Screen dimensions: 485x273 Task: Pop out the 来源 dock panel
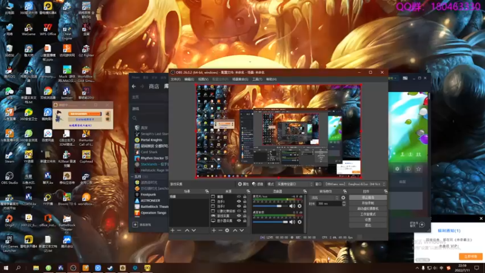click(248, 192)
